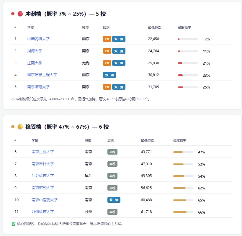Click the 211 badge for 江南大学
Image resolution: width=242 pixels, height=236 pixels.
(107, 63)
